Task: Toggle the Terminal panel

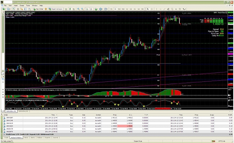Action: tap(26, 9)
